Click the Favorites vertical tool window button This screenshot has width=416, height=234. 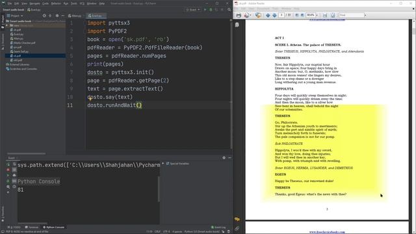point(3,214)
